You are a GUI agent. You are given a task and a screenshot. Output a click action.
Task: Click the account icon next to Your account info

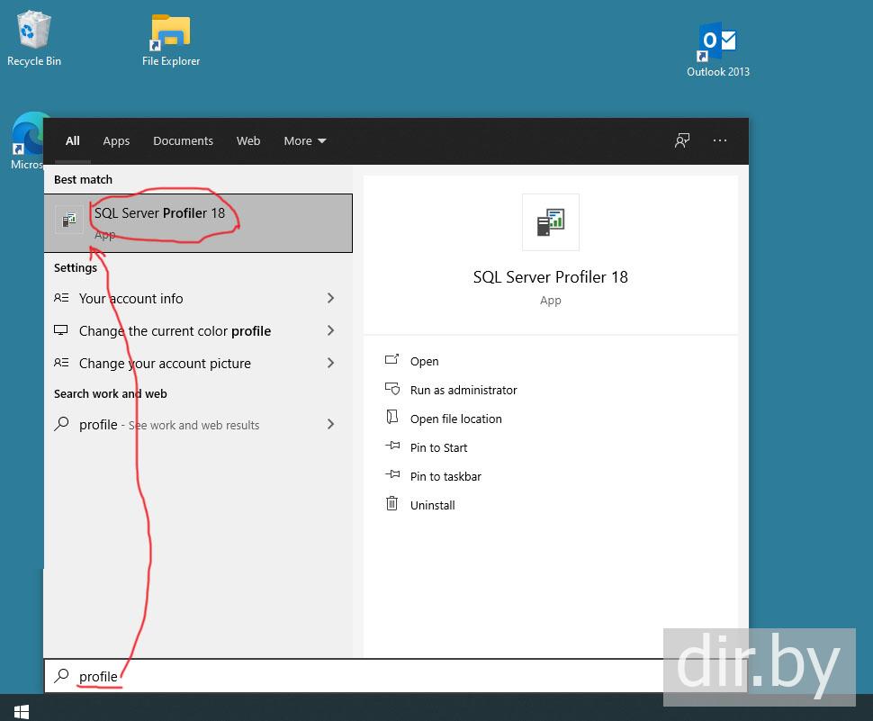click(x=61, y=298)
